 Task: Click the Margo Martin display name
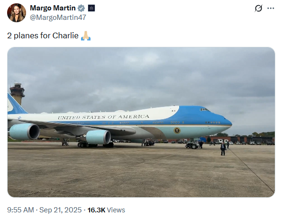tap(53, 8)
